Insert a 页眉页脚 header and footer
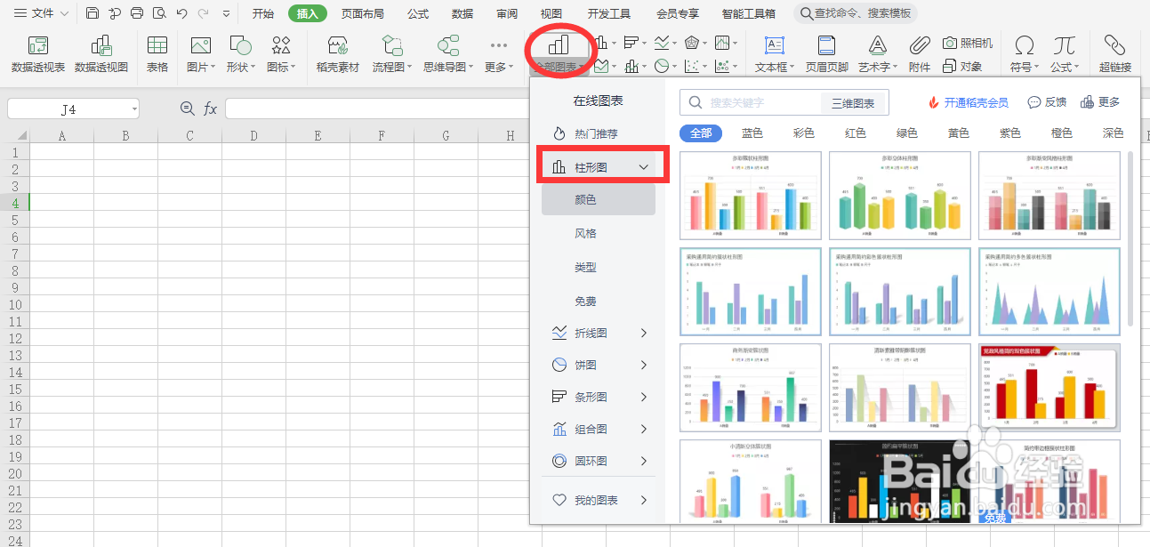Screen dimensions: 1150x547 [827, 54]
